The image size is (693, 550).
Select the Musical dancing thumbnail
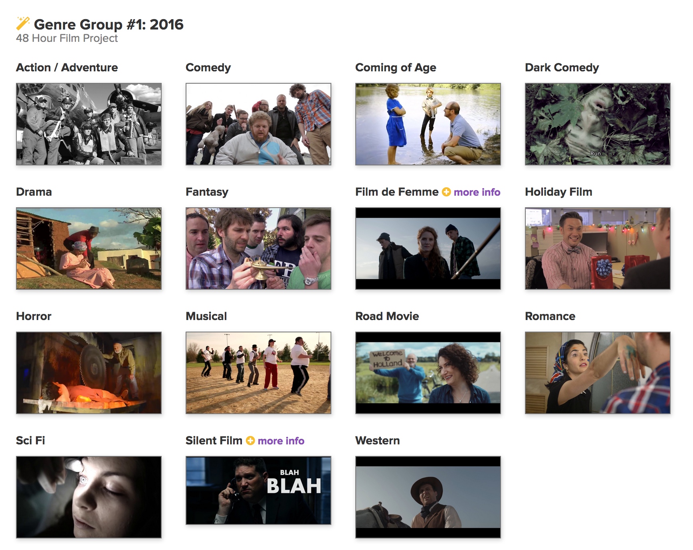(x=258, y=373)
